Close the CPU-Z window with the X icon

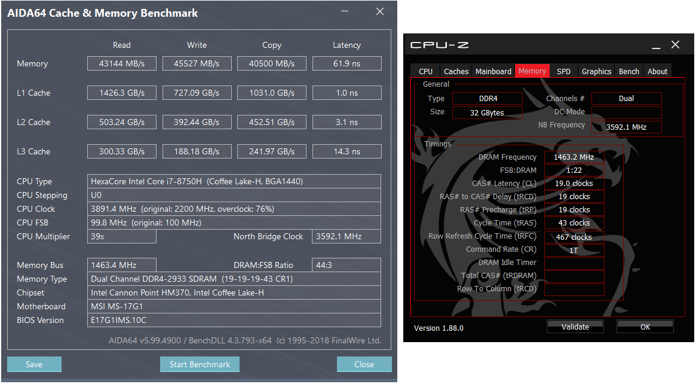click(x=675, y=45)
